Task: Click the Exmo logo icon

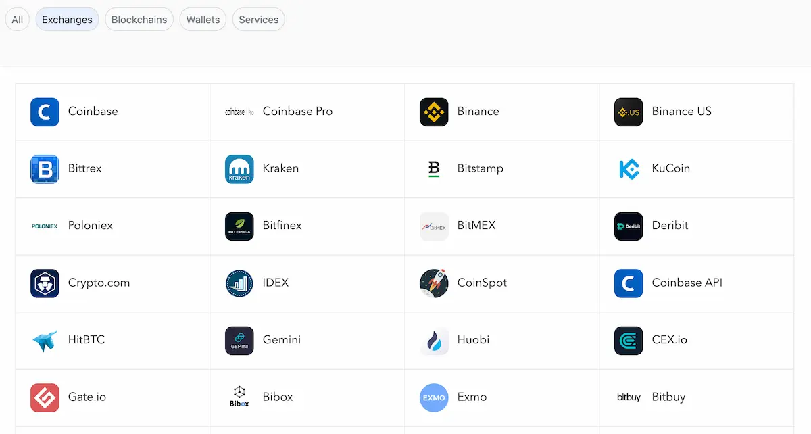Action: pyautogui.click(x=434, y=397)
